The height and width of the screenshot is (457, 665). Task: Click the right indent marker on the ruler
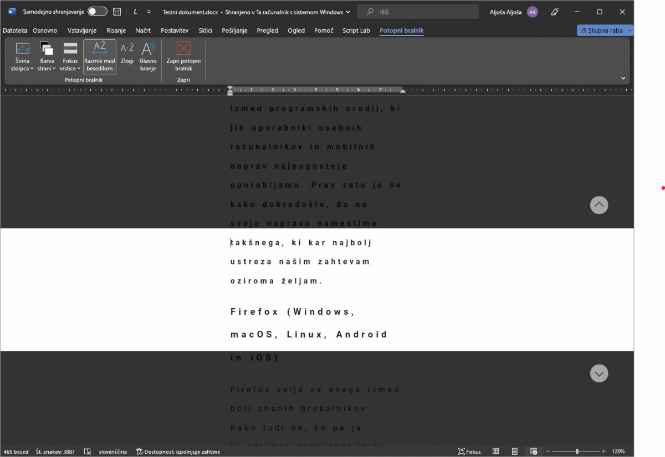403,91
